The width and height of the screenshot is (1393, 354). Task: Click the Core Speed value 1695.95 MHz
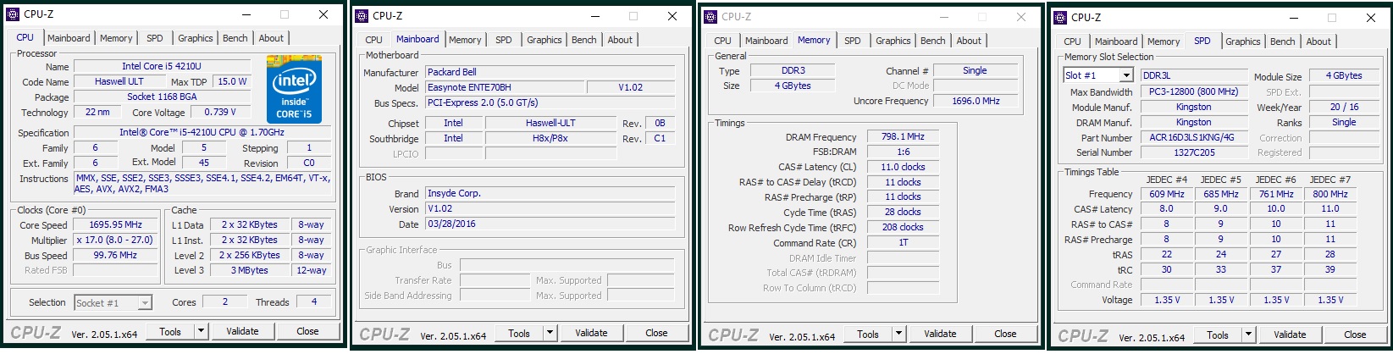coord(116,224)
